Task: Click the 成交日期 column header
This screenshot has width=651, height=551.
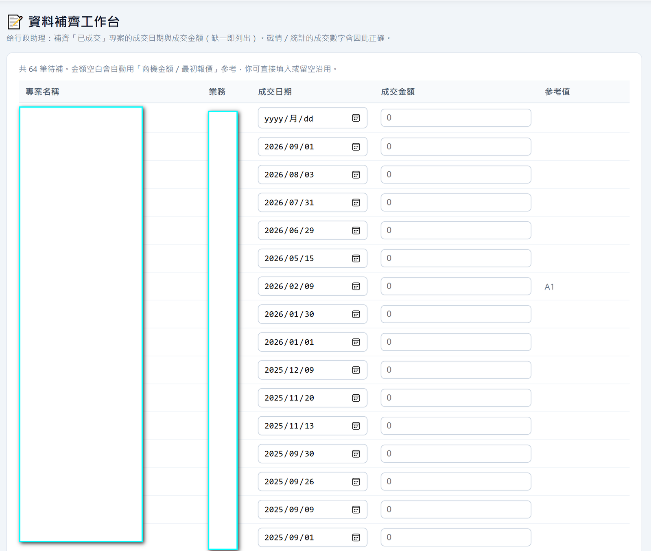Action: [275, 92]
